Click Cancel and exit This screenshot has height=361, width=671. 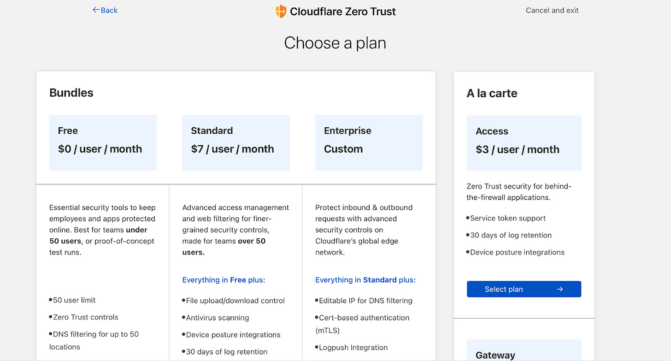click(552, 10)
